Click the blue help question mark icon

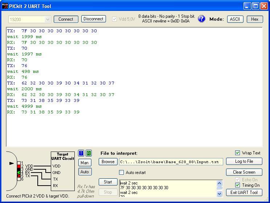(x=201, y=19)
